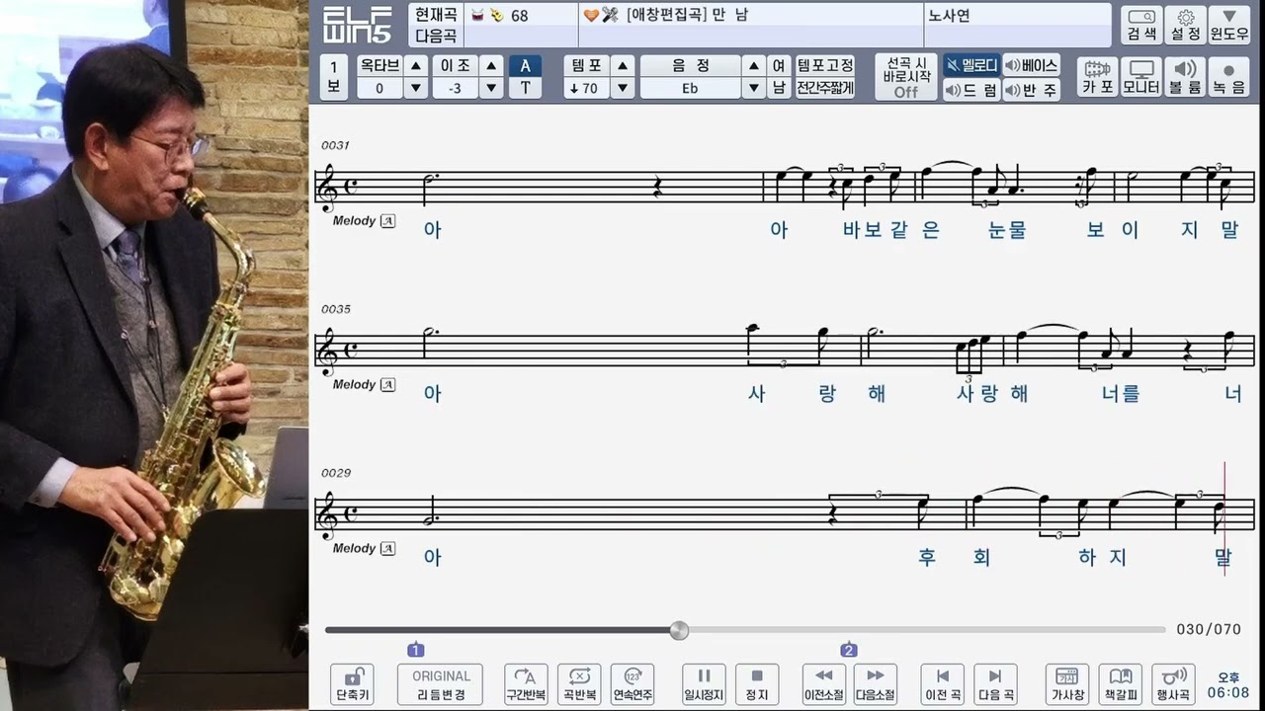This screenshot has height=711, width=1265.
Task: Click the 현재곡 current song label
Action: click(x=436, y=15)
